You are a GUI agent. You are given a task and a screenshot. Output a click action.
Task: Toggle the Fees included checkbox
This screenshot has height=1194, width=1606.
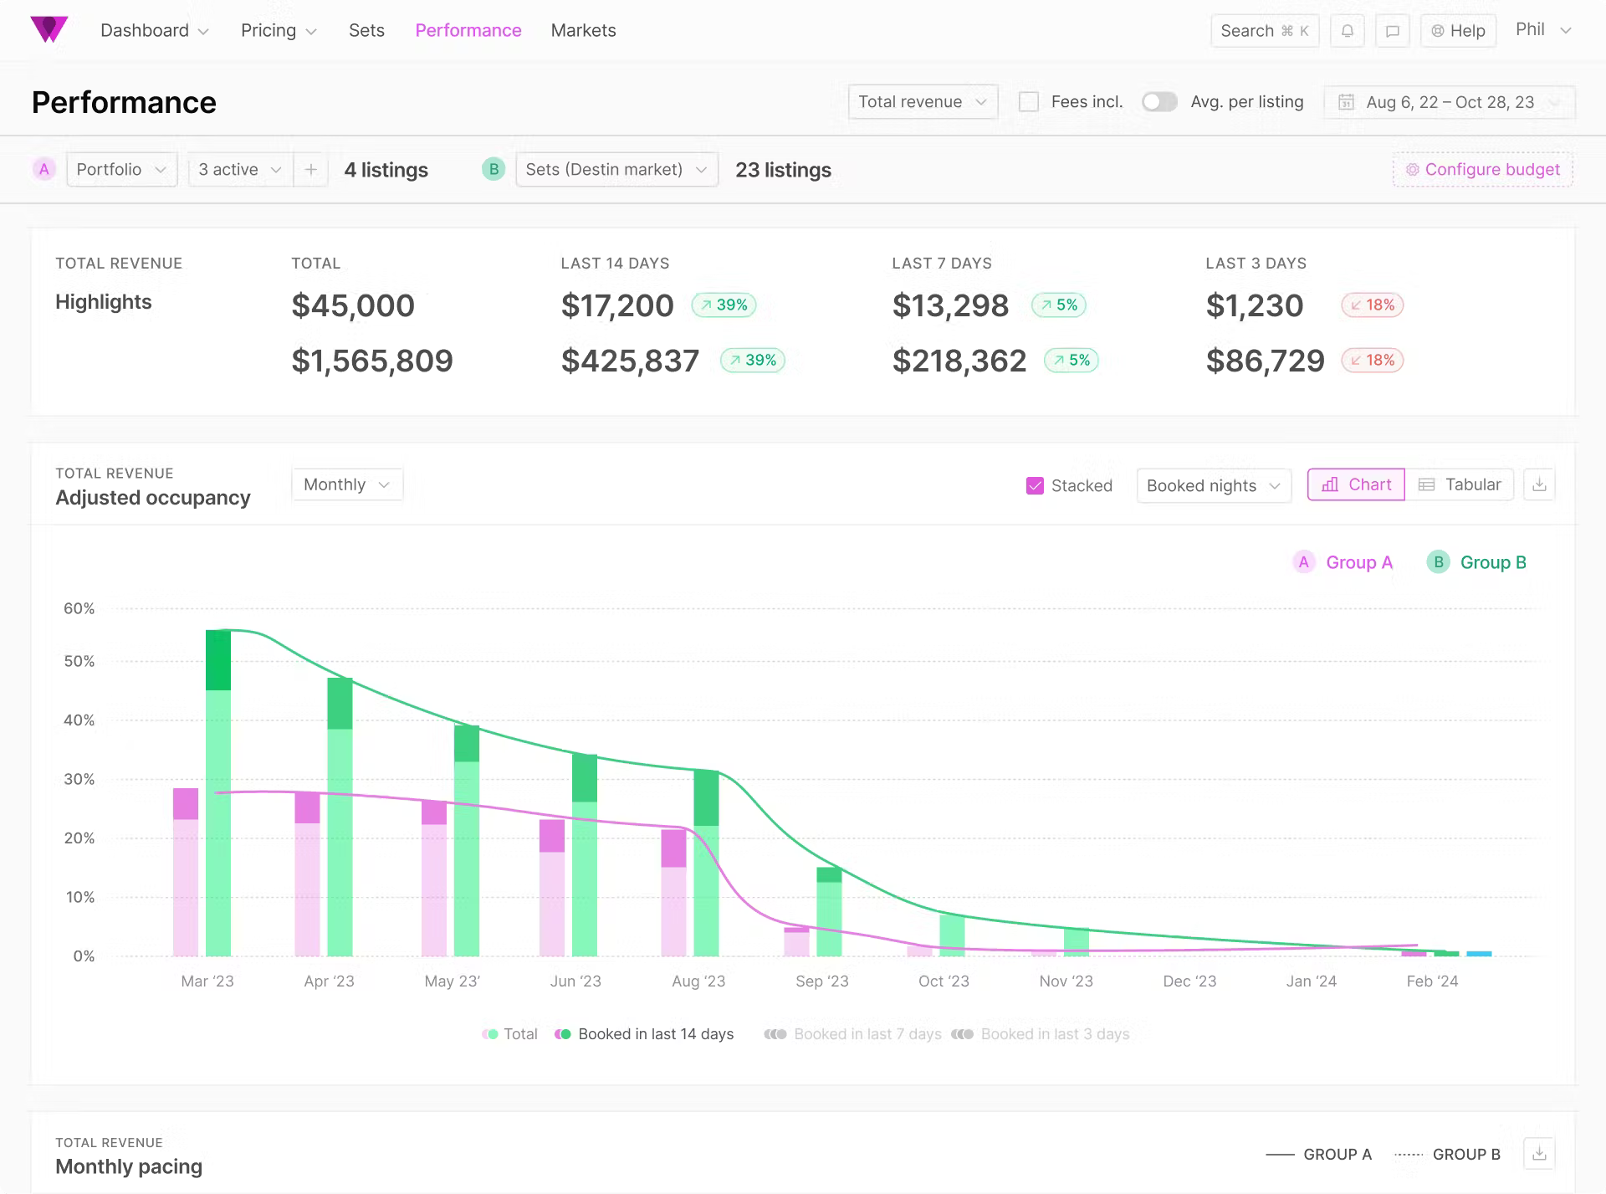1028,101
